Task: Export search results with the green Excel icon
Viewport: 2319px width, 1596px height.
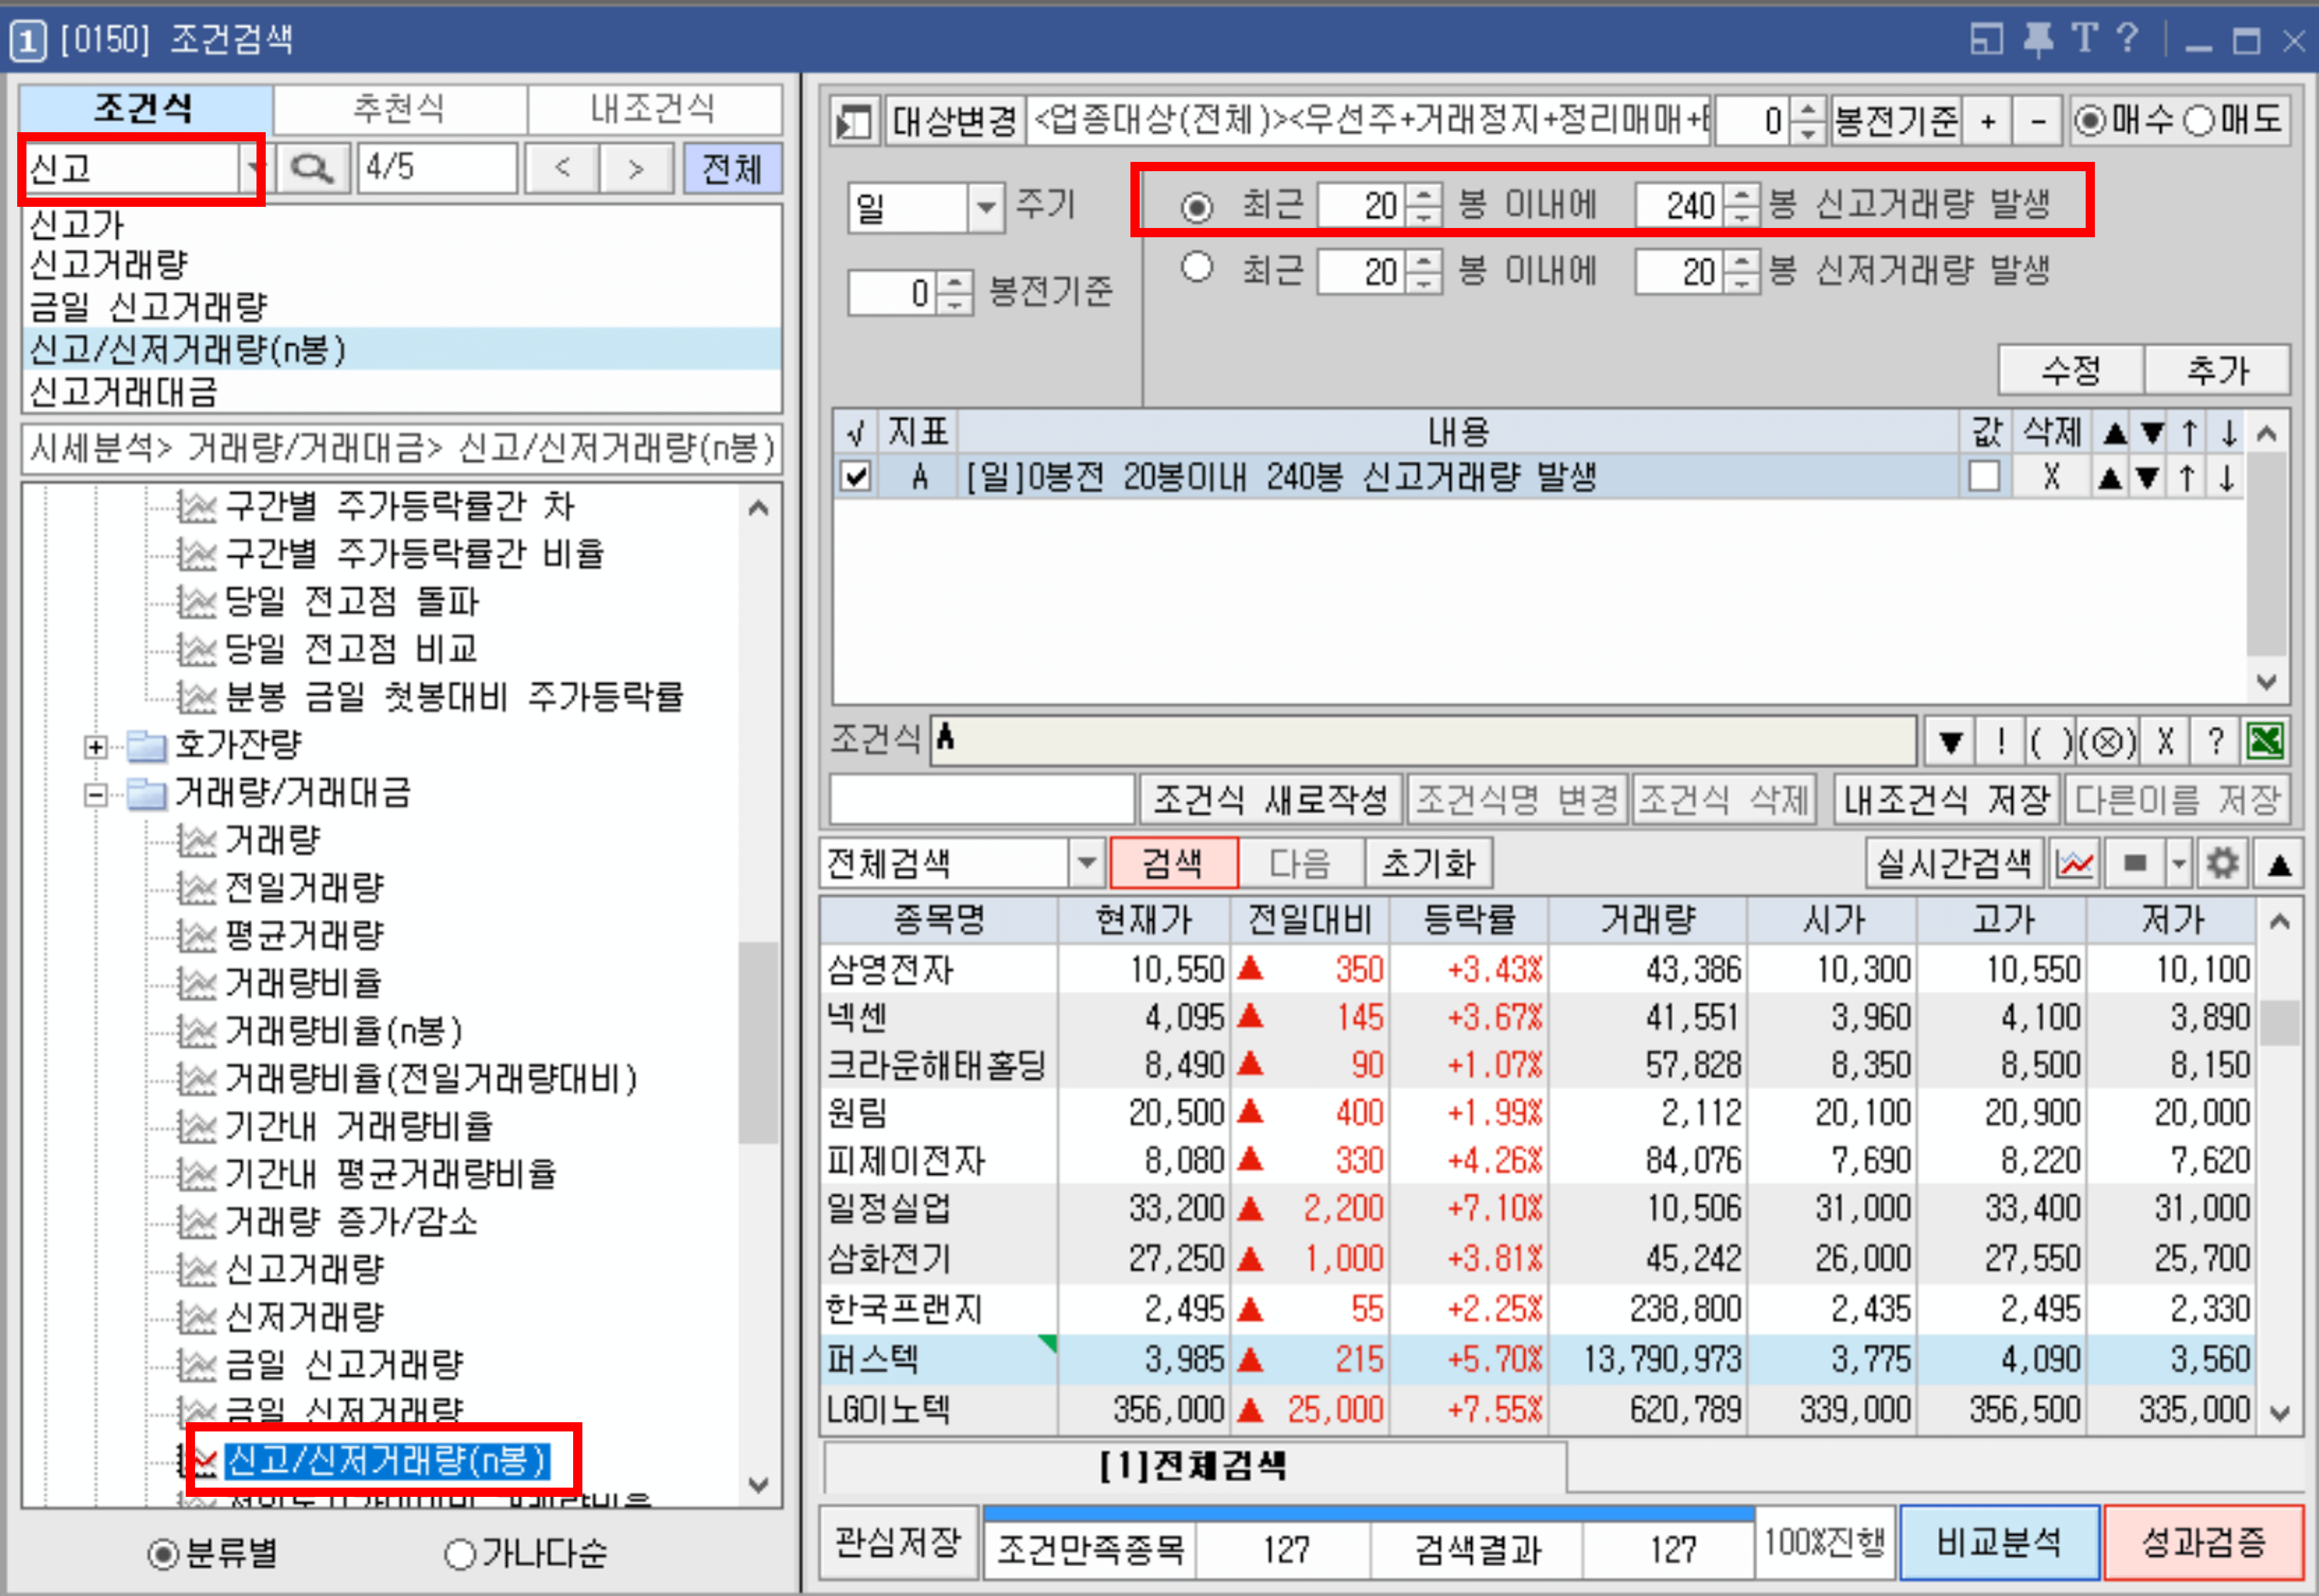Action: 2266,741
